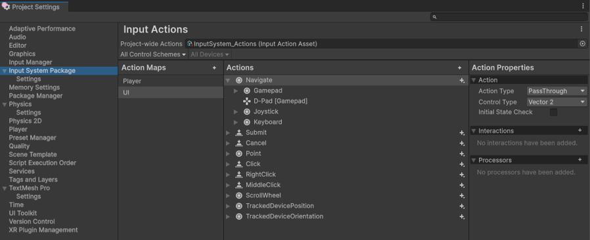Click the Project-wide Actions asset field
The height and width of the screenshot is (240, 590).
tap(381, 44)
